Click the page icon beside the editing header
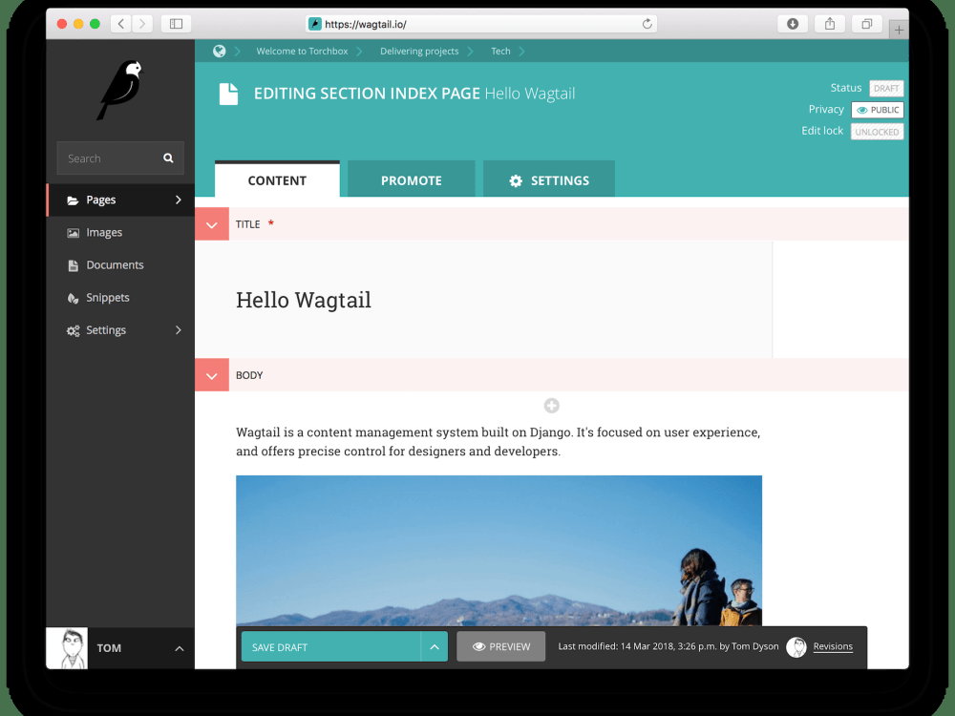 coord(227,93)
